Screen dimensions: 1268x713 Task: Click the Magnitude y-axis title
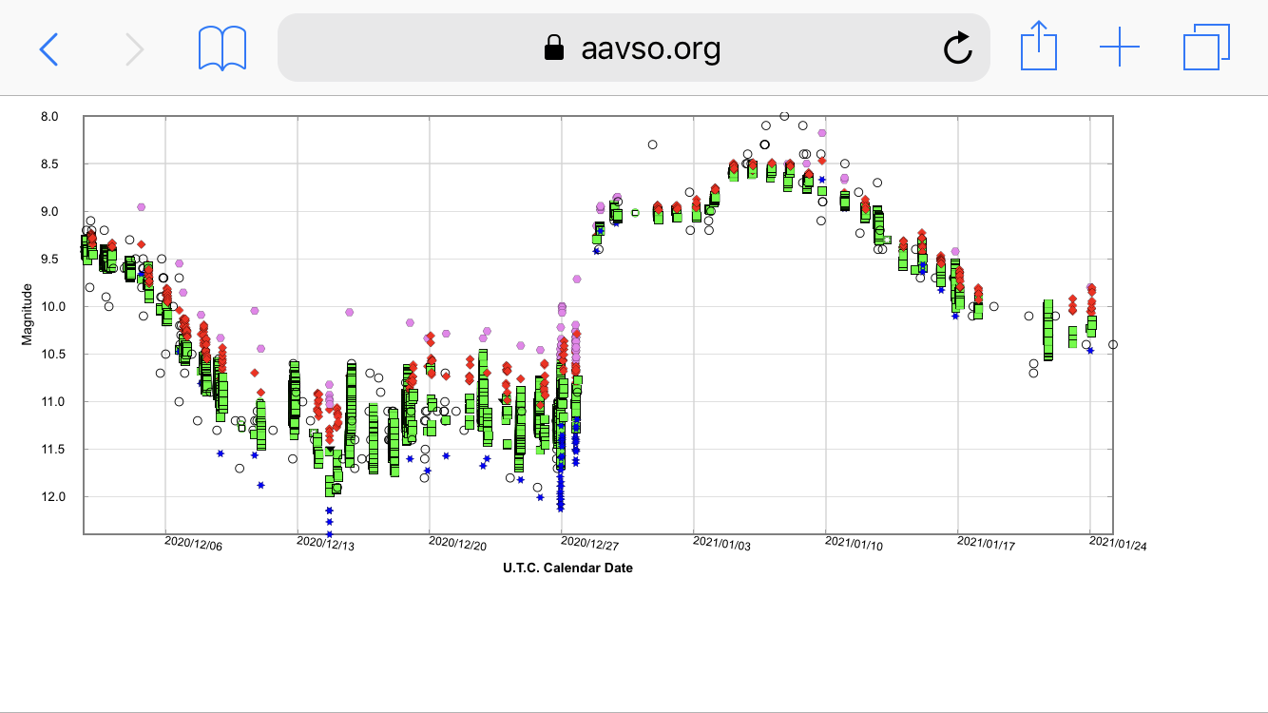point(27,314)
